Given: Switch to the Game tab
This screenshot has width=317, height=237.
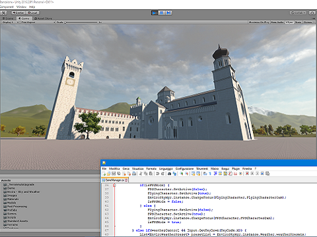Looking at the screenshot, I should click(x=24, y=18).
